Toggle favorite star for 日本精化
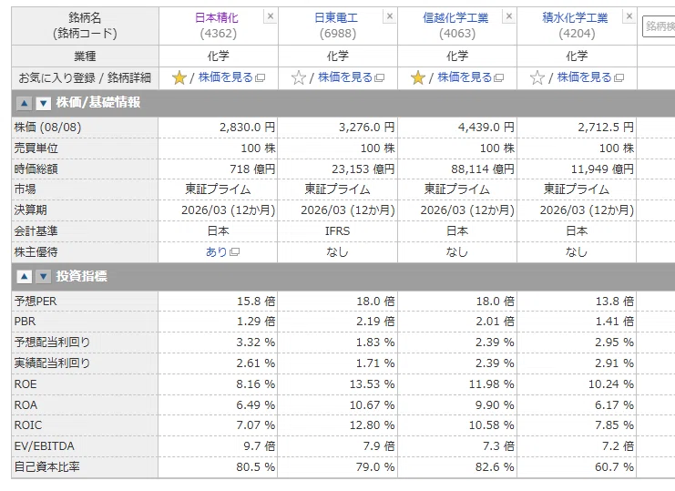Screen dimensions: 675x491 click(x=179, y=78)
